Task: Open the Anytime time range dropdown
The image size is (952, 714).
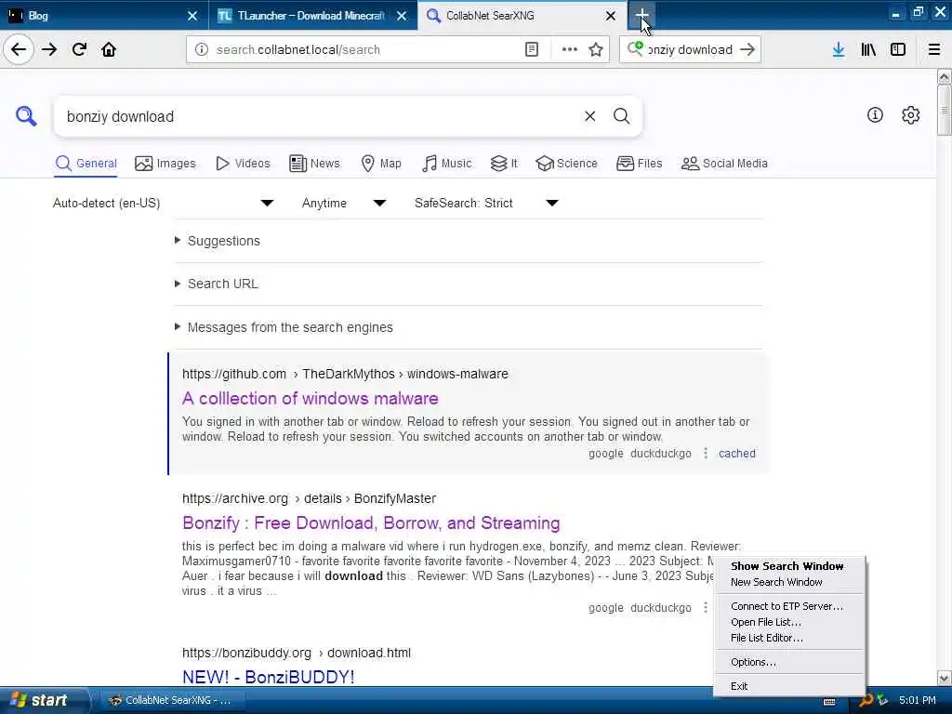Action: (x=344, y=203)
